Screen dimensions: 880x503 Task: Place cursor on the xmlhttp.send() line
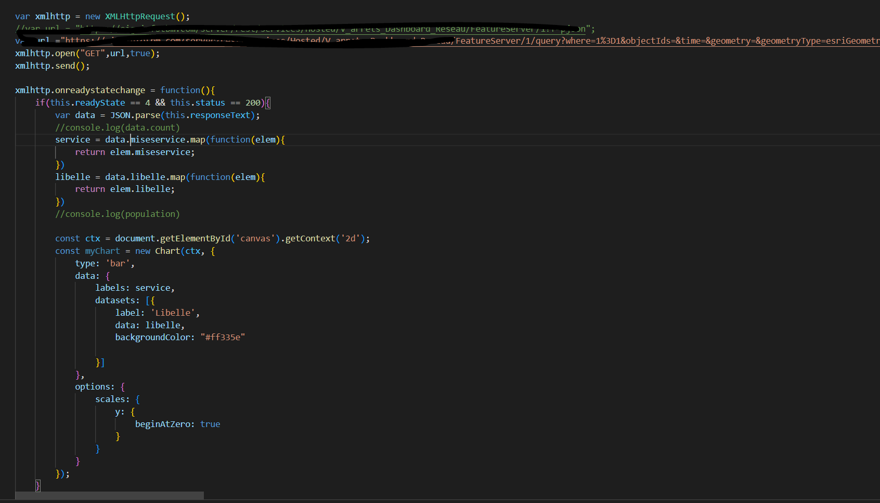pos(51,66)
